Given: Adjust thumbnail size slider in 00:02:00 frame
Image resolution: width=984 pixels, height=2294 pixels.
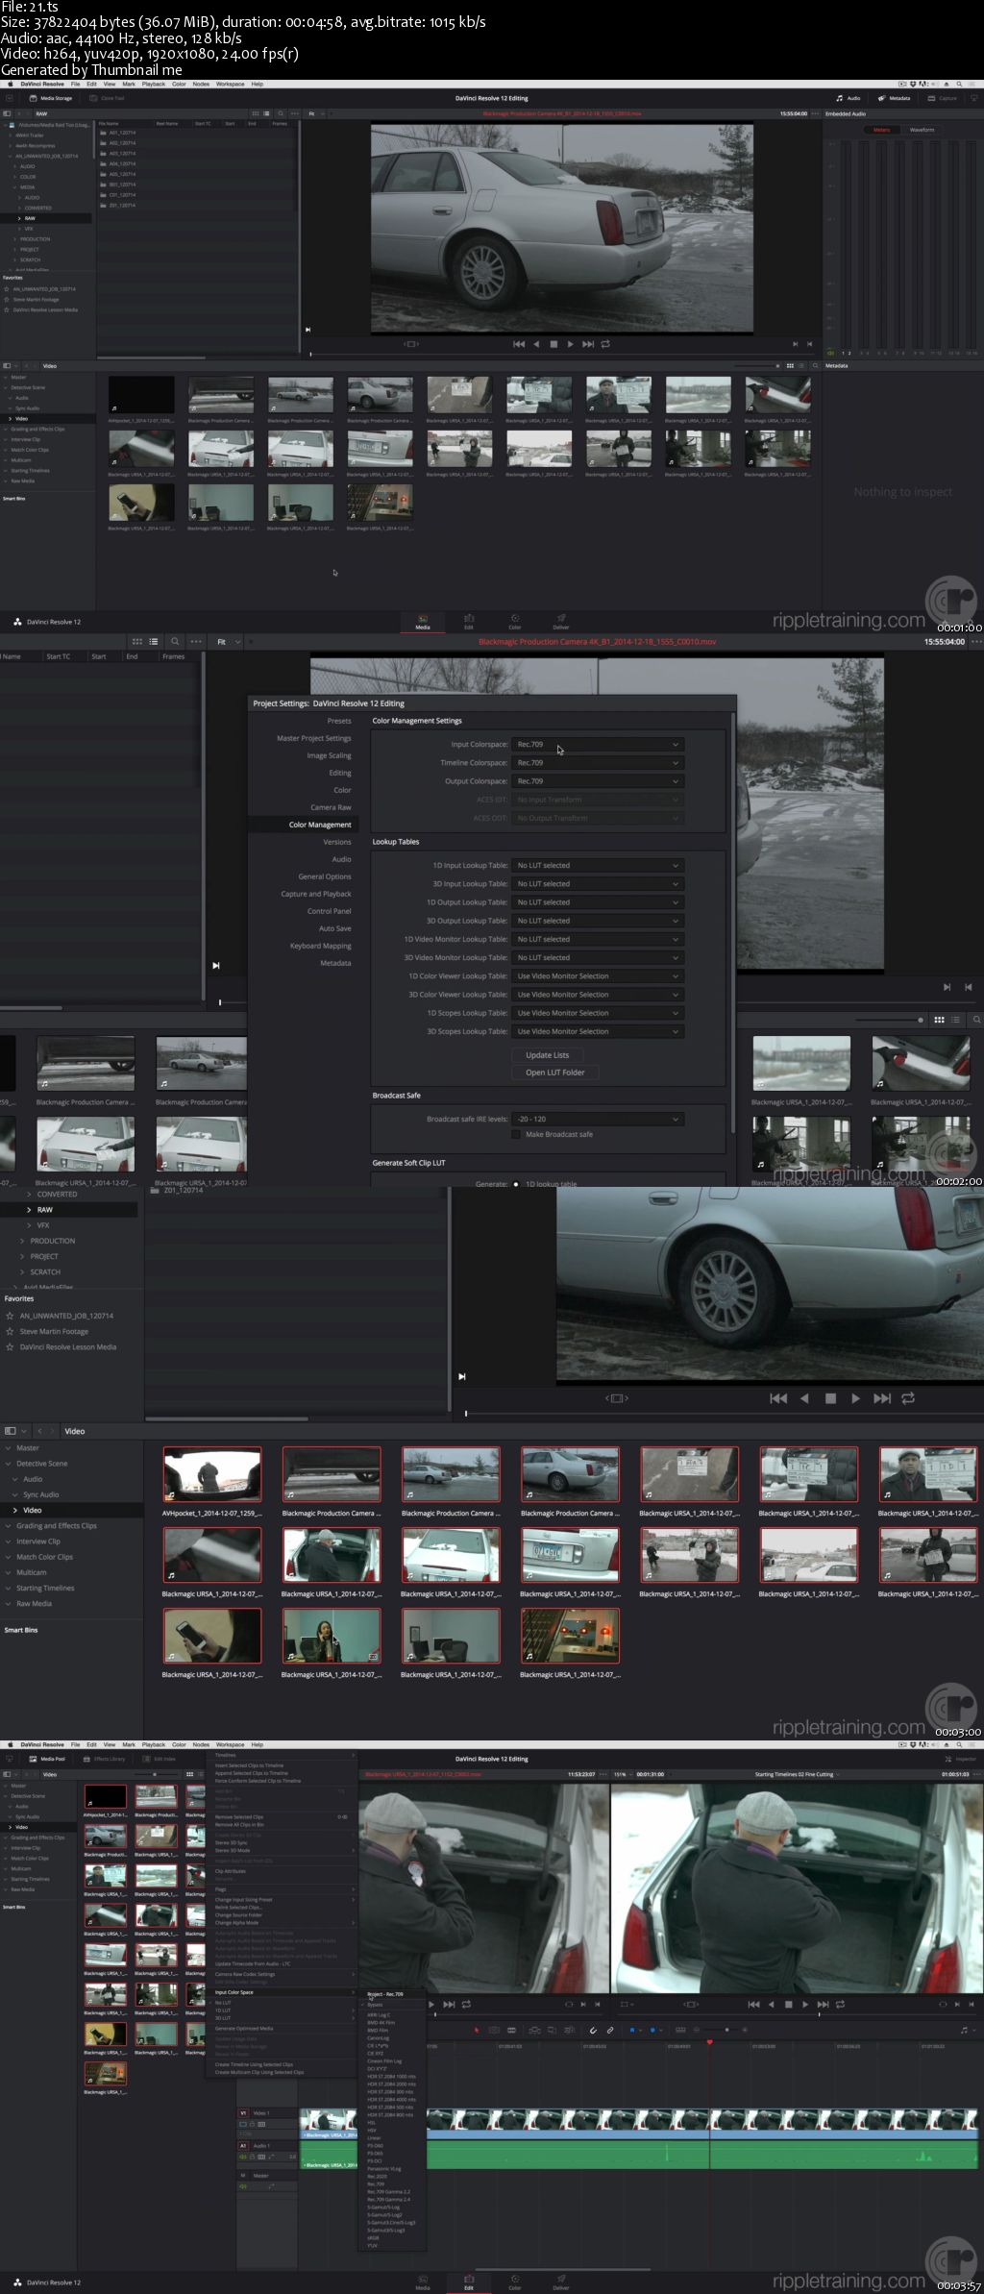Looking at the screenshot, I should 889,1020.
